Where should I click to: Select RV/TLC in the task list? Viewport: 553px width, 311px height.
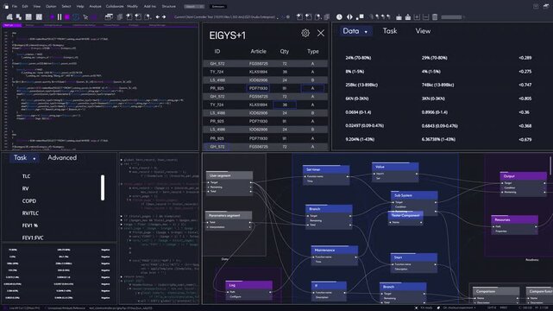30,213
